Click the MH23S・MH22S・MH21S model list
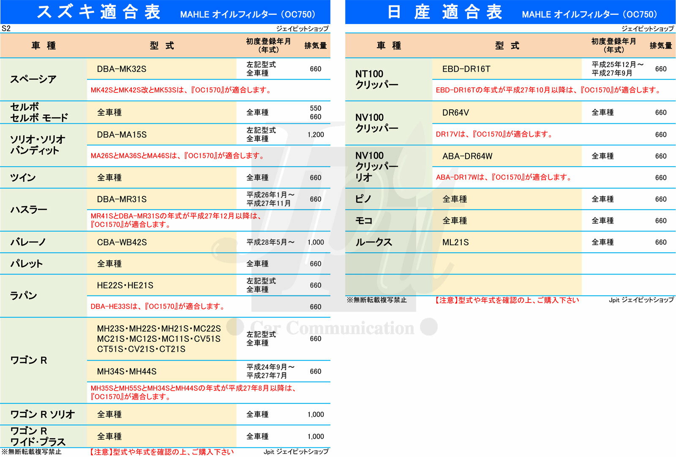 [x=159, y=339]
